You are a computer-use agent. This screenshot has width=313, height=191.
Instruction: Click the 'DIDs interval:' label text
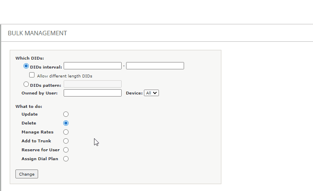(x=46, y=67)
